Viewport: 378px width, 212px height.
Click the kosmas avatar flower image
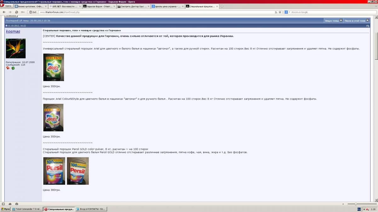[16, 48]
